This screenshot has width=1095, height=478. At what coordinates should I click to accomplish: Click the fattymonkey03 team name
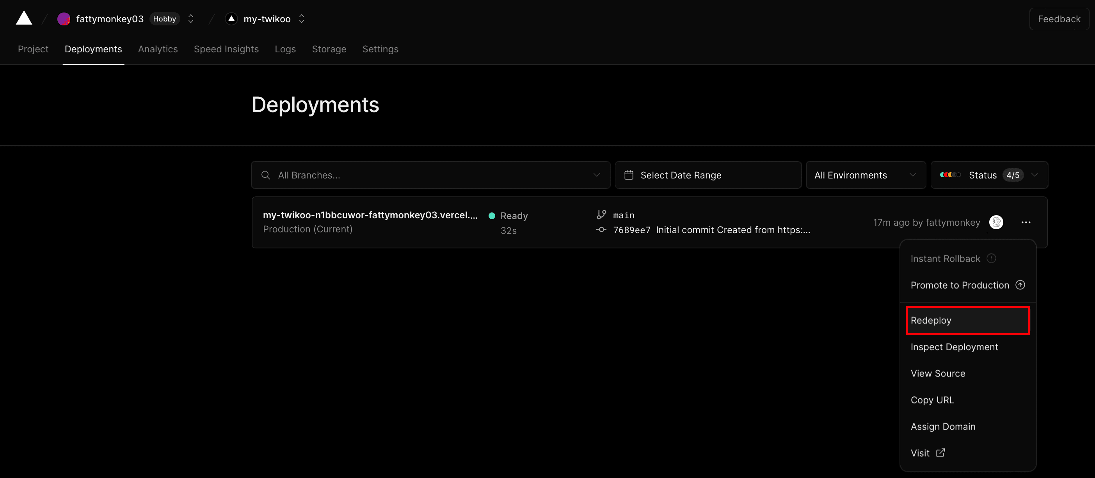[110, 19]
